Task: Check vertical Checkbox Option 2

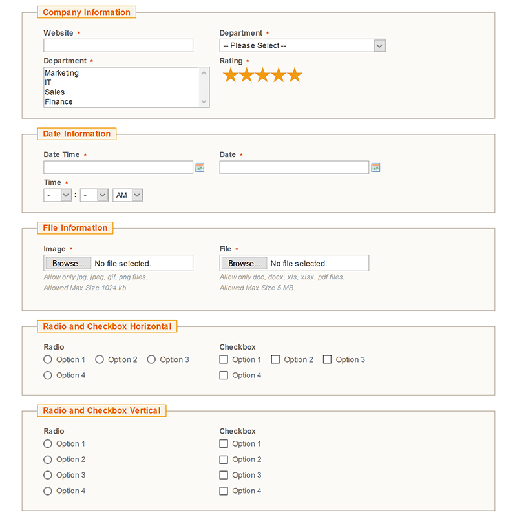Action: pyautogui.click(x=224, y=459)
